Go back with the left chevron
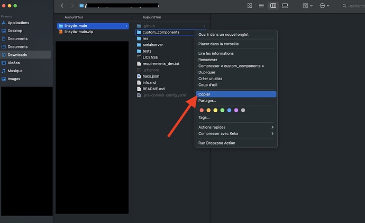Image resolution: width=365 pixels, height=223 pixels. click(62, 6)
